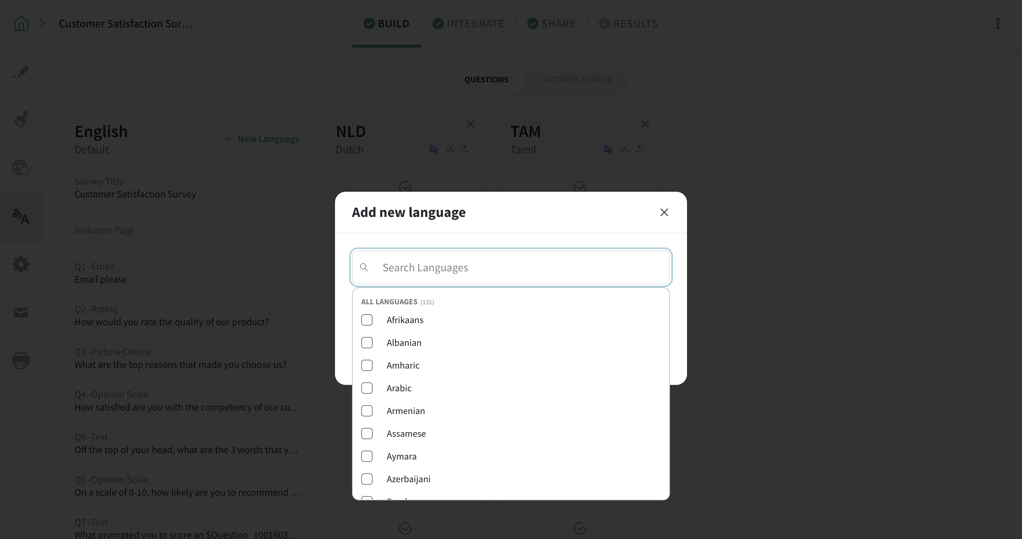Image resolution: width=1022 pixels, height=539 pixels.
Task: Check the Afrikaans language checkbox
Action: point(367,320)
